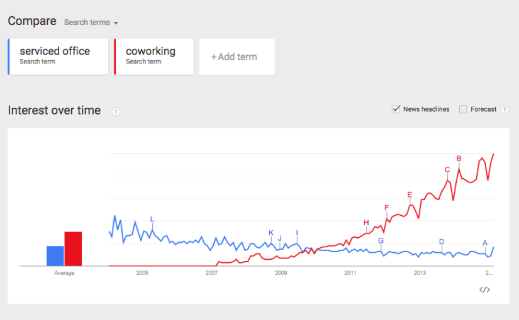Click headline marker H on chart
The height and width of the screenshot is (320, 519).
(x=366, y=222)
